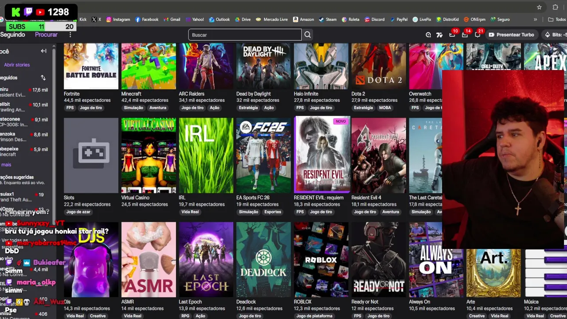Open the Instagram bookmark
567x319 pixels.
point(118,19)
